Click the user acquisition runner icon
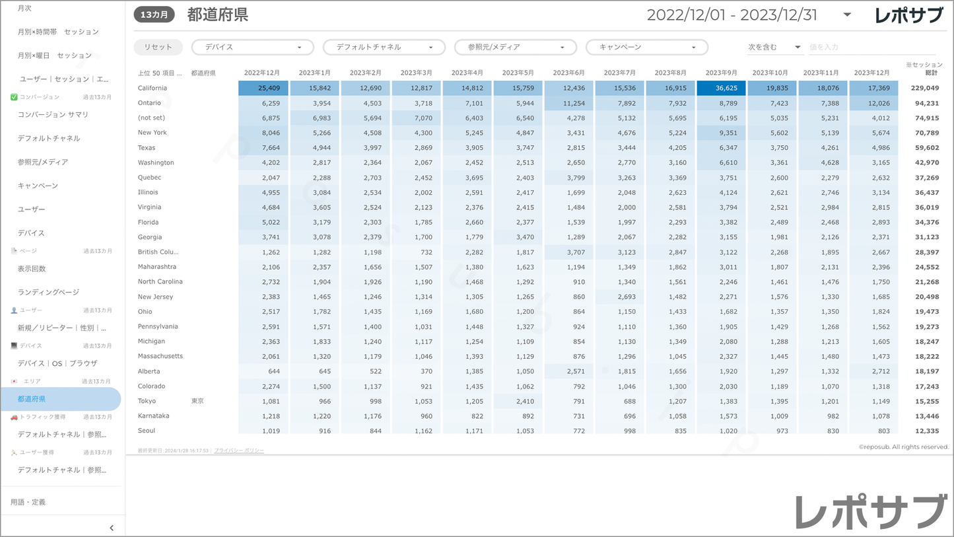The height and width of the screenshot is (537, 954). [14, 452]
